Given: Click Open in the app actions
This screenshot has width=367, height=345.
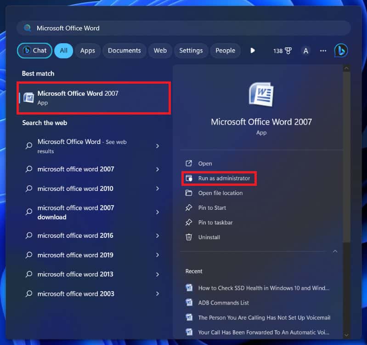Looking at the screenshot, I should pos(205,164).
